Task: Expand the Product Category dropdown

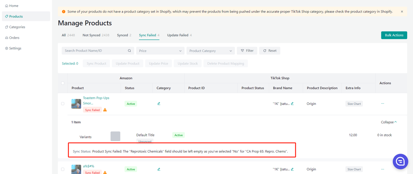Action: 210,51
